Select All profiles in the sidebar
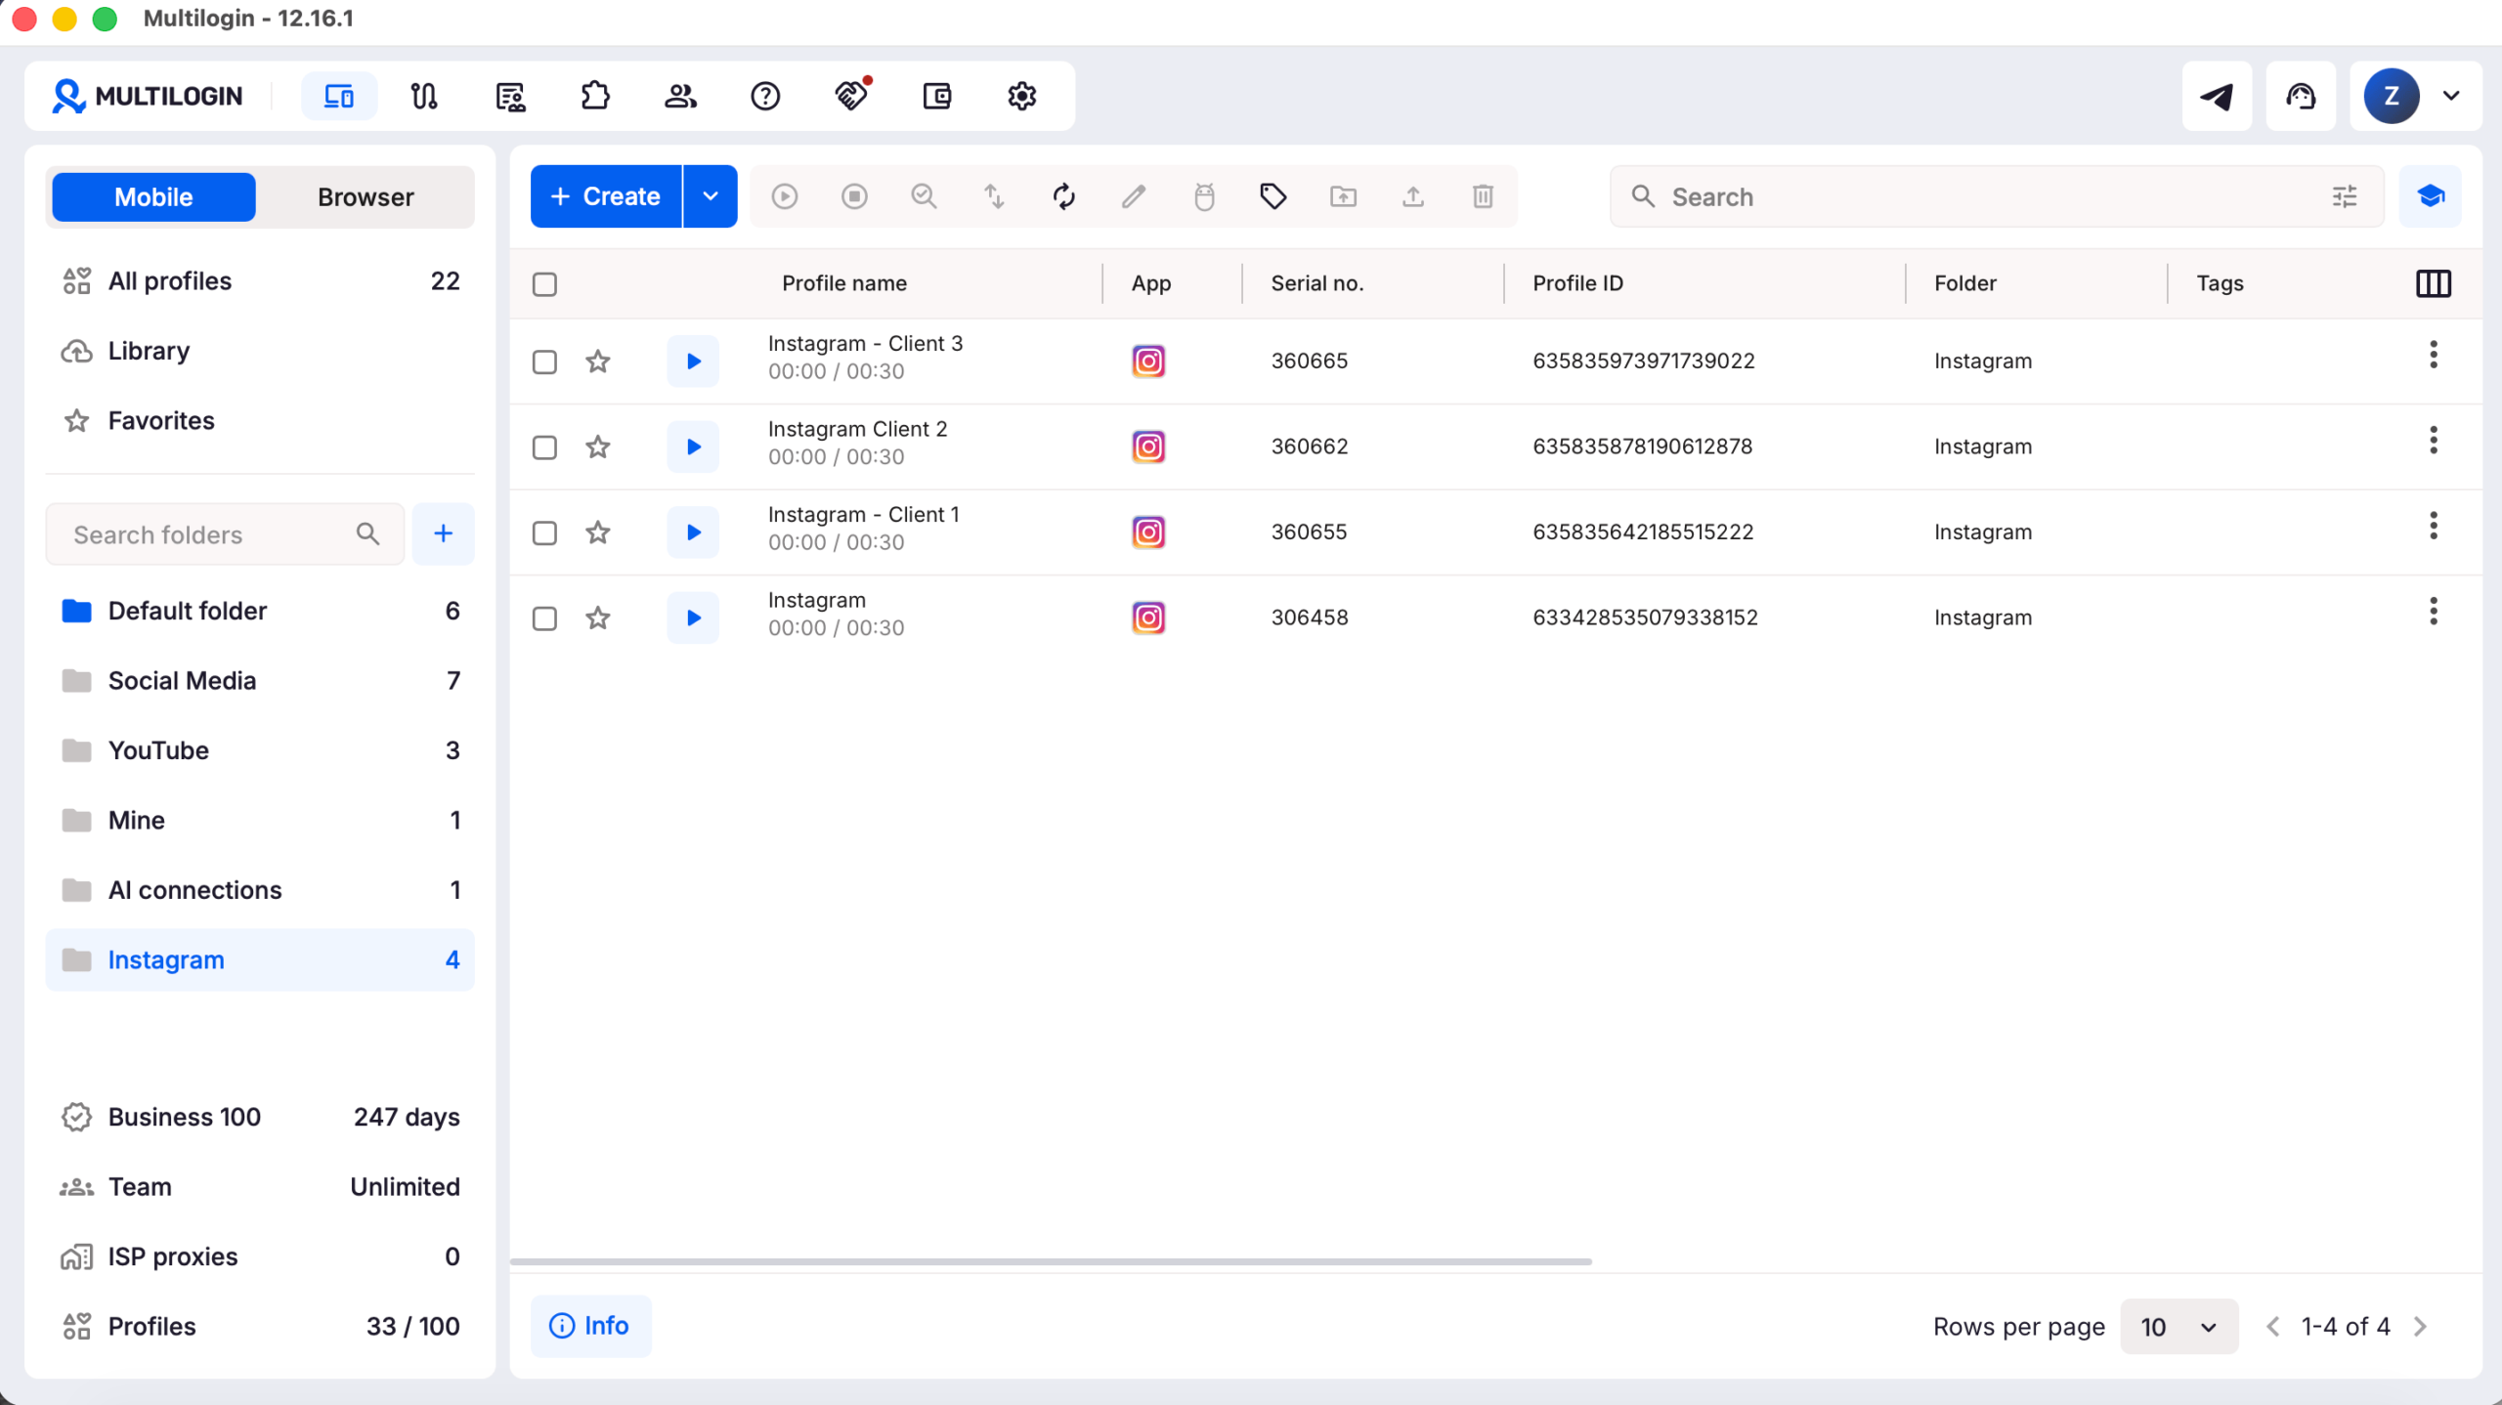The image size is (2502, 1405). (260, 281)
